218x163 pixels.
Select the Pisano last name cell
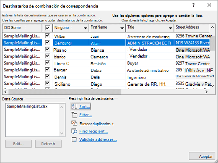(71, 50)
